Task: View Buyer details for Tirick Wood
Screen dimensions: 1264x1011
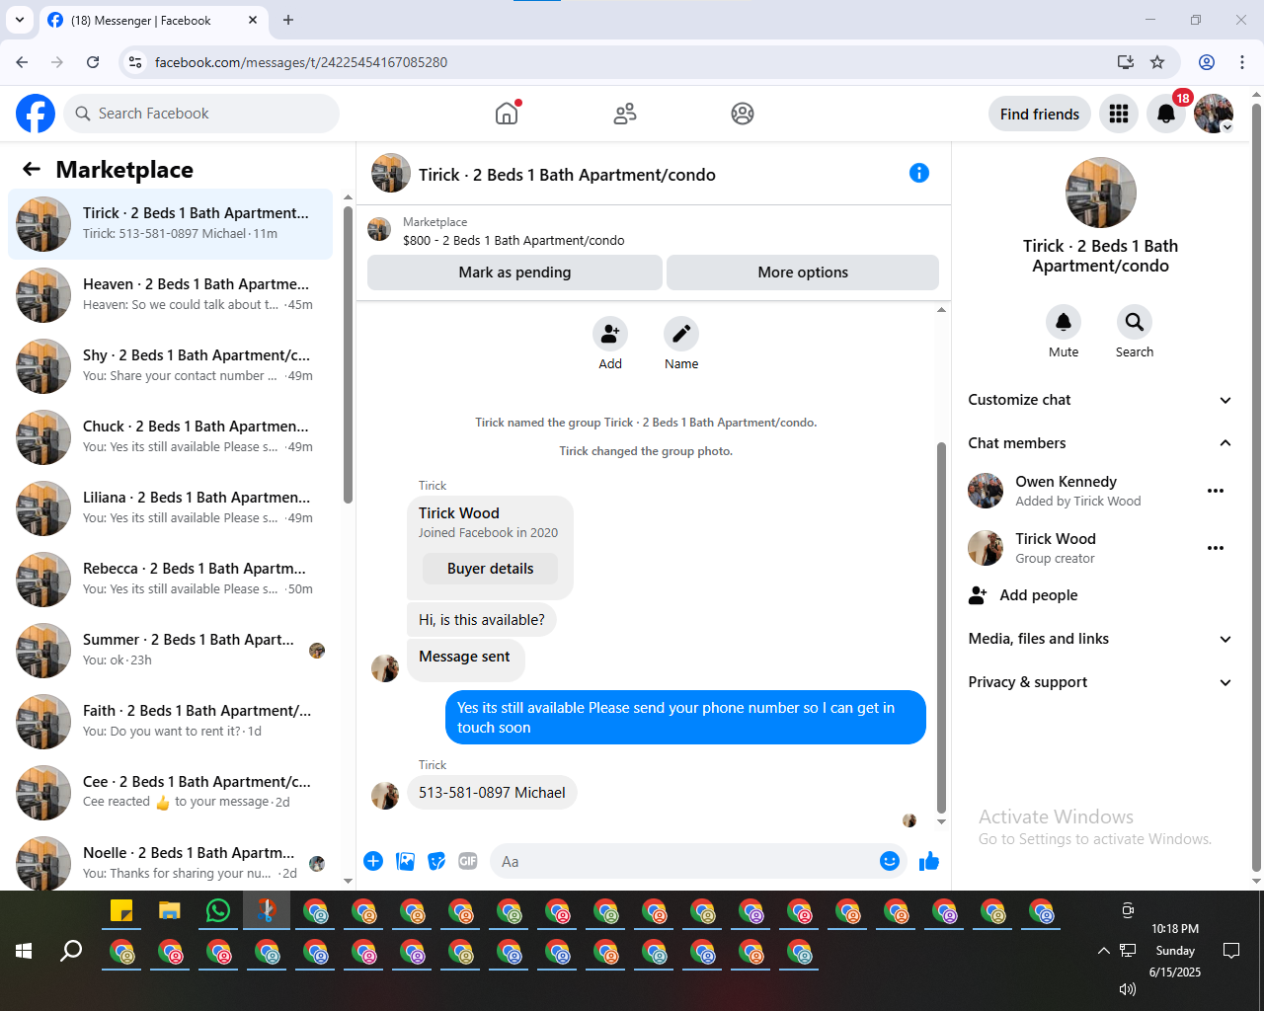Action: click(x=490, y=569)
